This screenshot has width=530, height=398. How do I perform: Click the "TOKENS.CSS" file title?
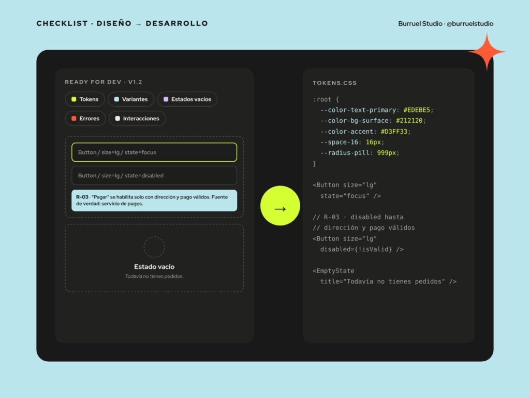(x=335, y=83)
